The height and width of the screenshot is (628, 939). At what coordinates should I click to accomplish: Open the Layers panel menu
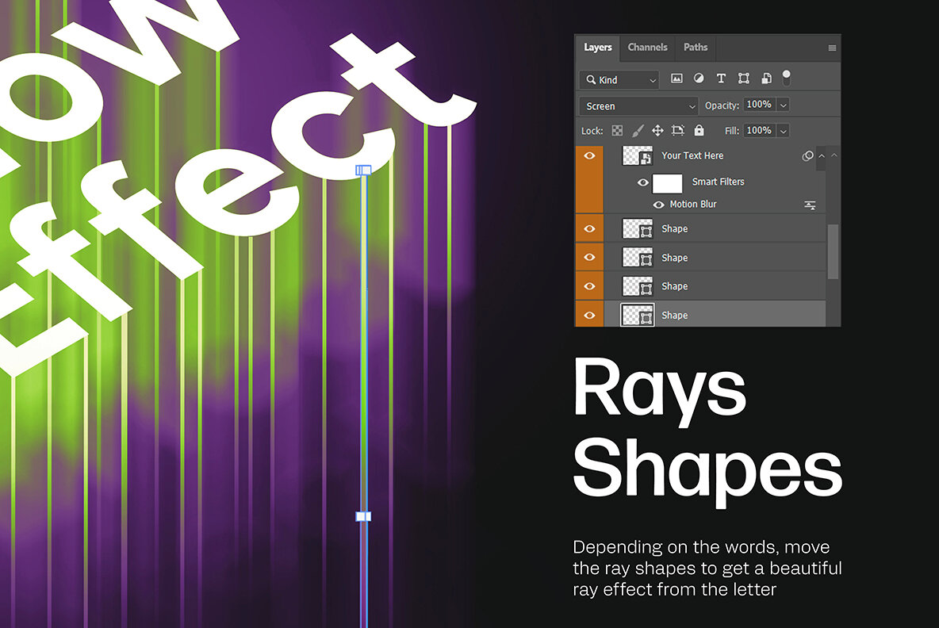(833, 48)
